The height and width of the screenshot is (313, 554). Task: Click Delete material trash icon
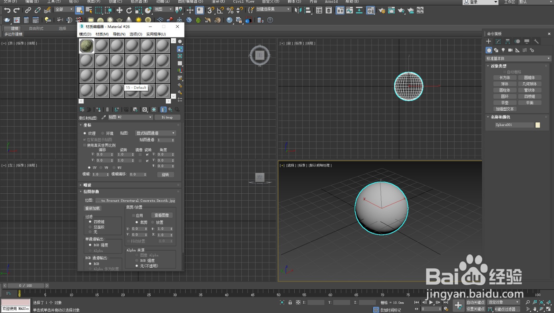[107, 110]
